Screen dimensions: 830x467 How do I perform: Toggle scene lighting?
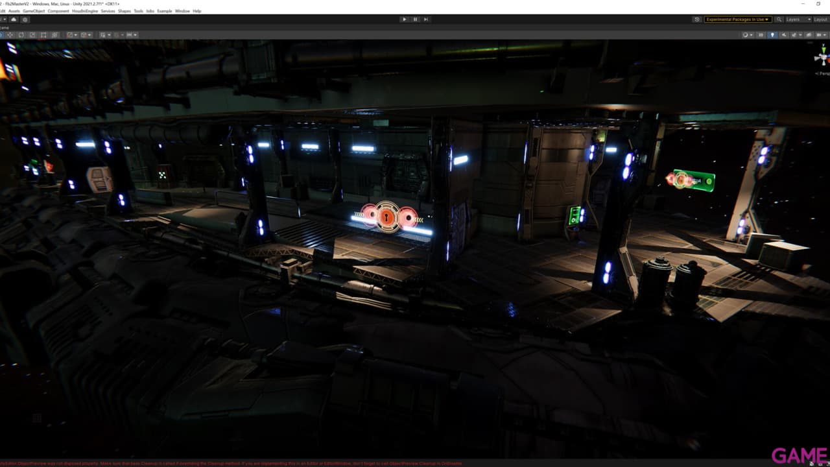coord(772,35)
